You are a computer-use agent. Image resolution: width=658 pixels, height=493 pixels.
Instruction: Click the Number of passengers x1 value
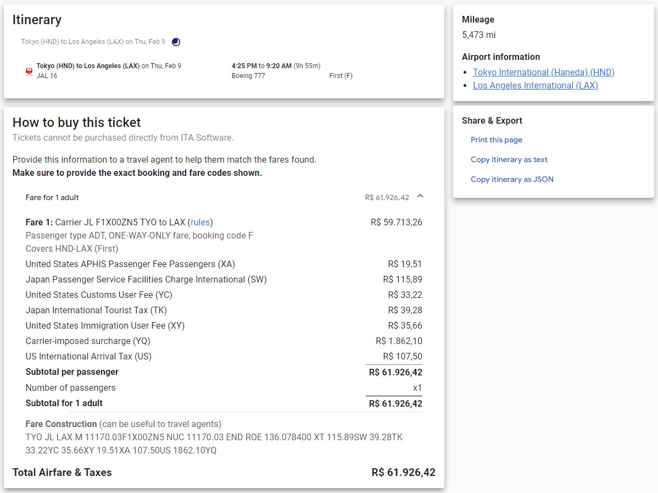[417, 388]
